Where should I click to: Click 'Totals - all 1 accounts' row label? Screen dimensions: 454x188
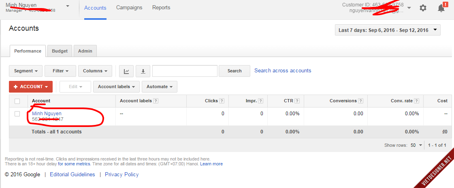(56, 132)
